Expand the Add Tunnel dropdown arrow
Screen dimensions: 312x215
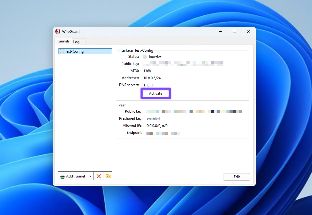(x=90, y=176)
